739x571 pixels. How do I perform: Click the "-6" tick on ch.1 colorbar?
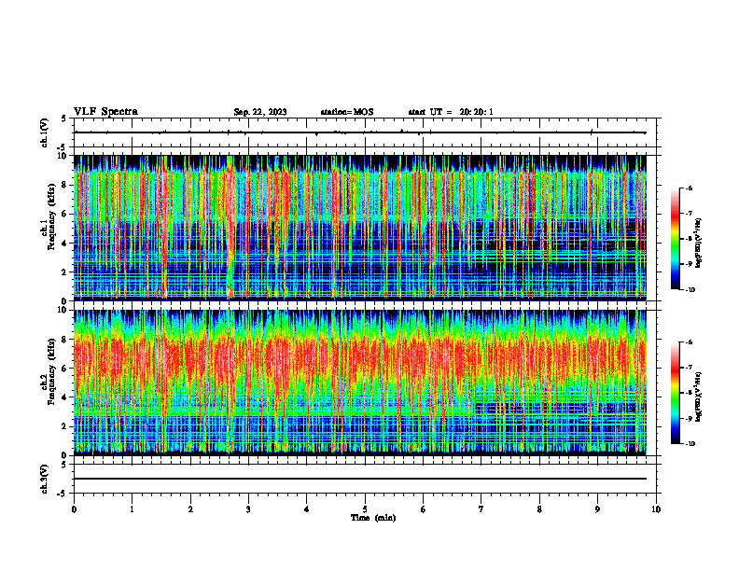point(689,188)
